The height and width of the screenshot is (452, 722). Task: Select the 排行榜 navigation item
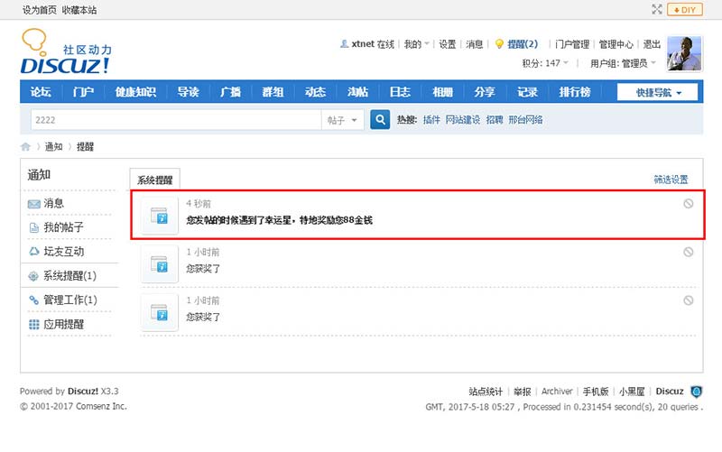pyautogui.click(x=575, y=92)
